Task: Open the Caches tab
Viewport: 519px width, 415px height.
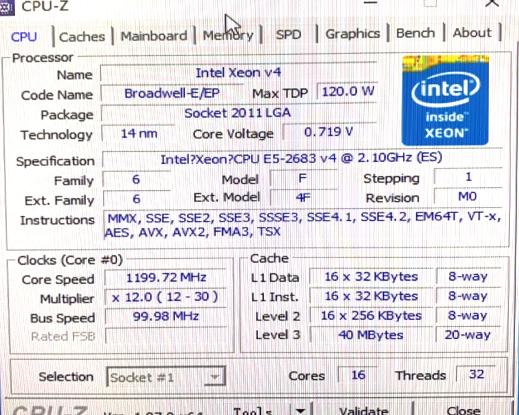Action: (x=82, y=36)
